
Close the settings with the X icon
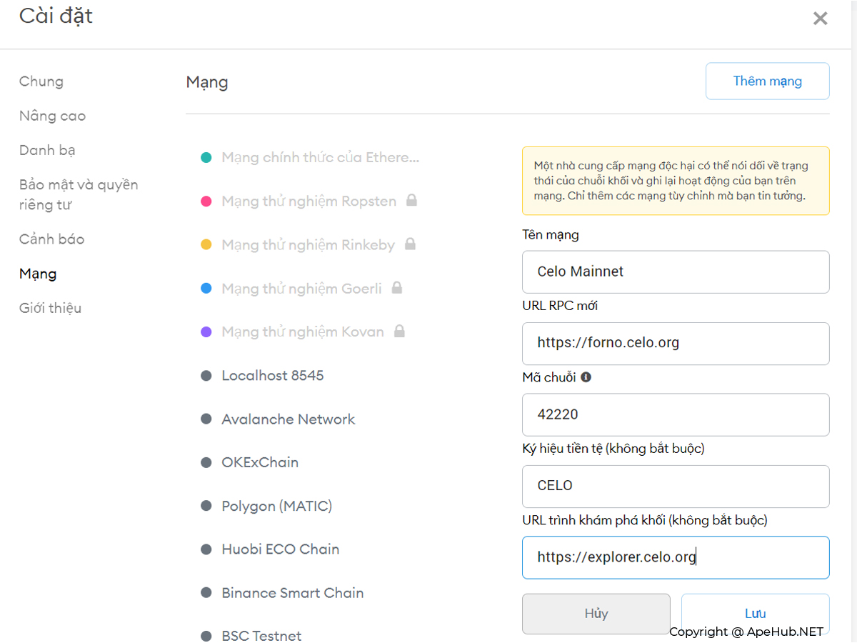[x=820, y=19]
